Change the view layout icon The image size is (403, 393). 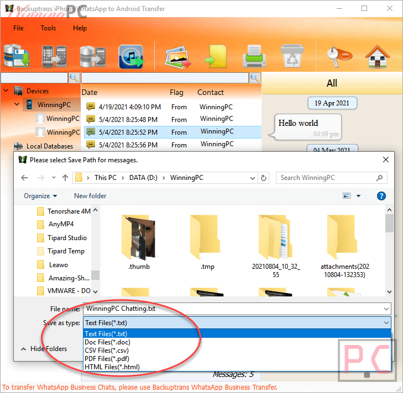[347, 196]
